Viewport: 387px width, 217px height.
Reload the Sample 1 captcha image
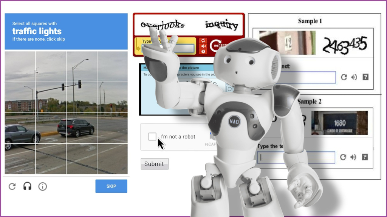(344, 77)
